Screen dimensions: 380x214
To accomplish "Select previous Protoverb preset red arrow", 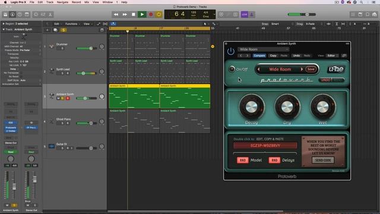I will tap(259, 70).
